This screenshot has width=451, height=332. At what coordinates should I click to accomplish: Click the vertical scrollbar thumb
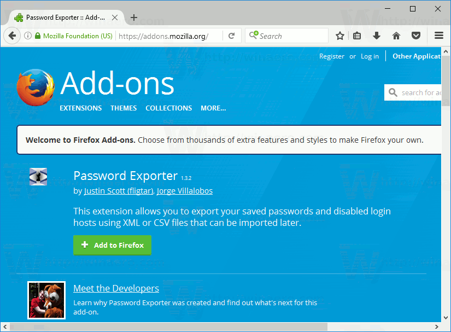[446, 81]
